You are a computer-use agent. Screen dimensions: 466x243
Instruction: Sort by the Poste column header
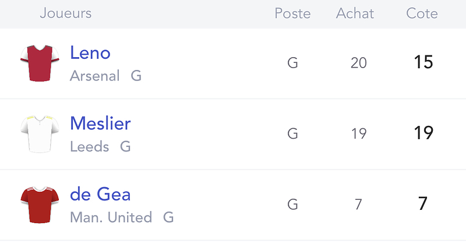(292, 13)
